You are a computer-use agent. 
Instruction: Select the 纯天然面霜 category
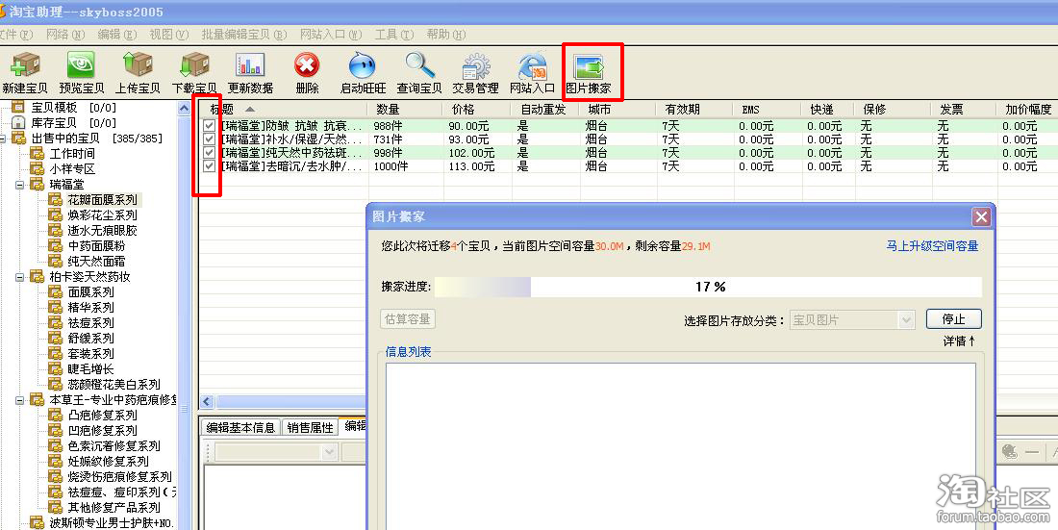(x=96, y=262)
